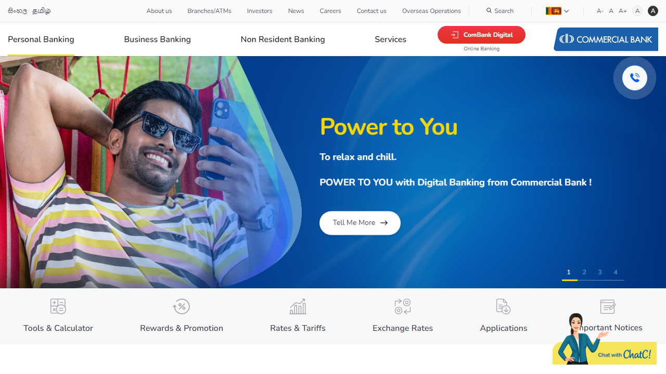Open the Non Resident Banking menu
The image size is (666, 374).
coord(283,39)
